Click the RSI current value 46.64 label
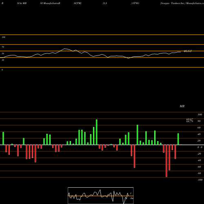 pyautogui.click(x=188, y=51)
